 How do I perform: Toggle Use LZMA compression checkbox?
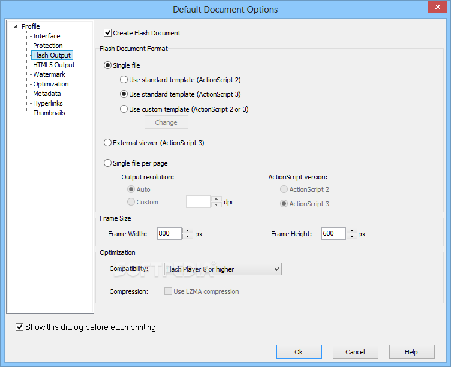click(168, 291)
